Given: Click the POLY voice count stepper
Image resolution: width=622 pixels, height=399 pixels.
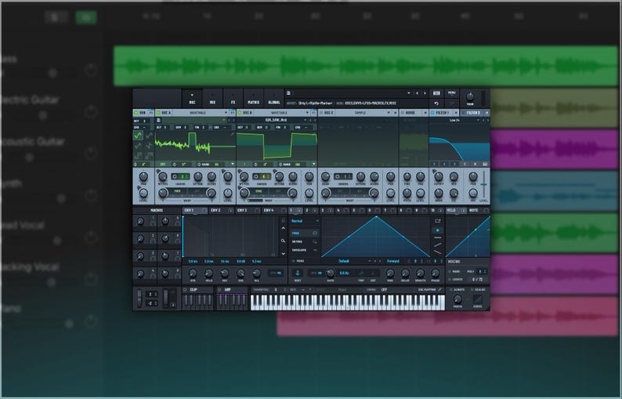Looking at the screenshot, I should pos(482,271).
